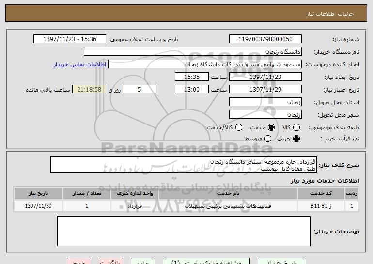
Task: Click the کد خدمت column header
Action: (321, 194)
